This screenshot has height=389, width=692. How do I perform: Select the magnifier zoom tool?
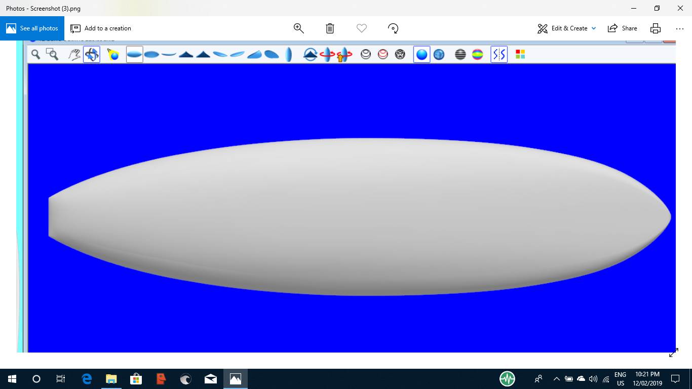pos(35,54)
